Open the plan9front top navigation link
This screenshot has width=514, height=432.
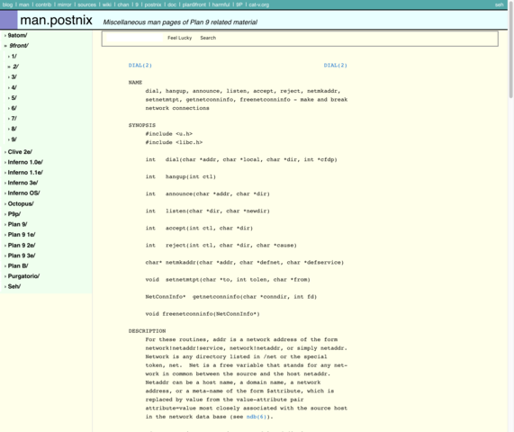[194, 4]
